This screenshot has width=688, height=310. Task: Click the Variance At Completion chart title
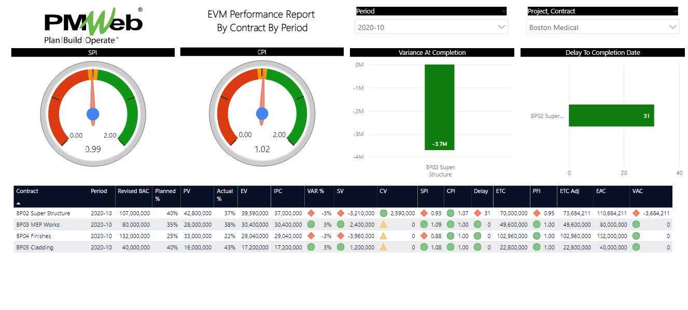click(432, 52)
